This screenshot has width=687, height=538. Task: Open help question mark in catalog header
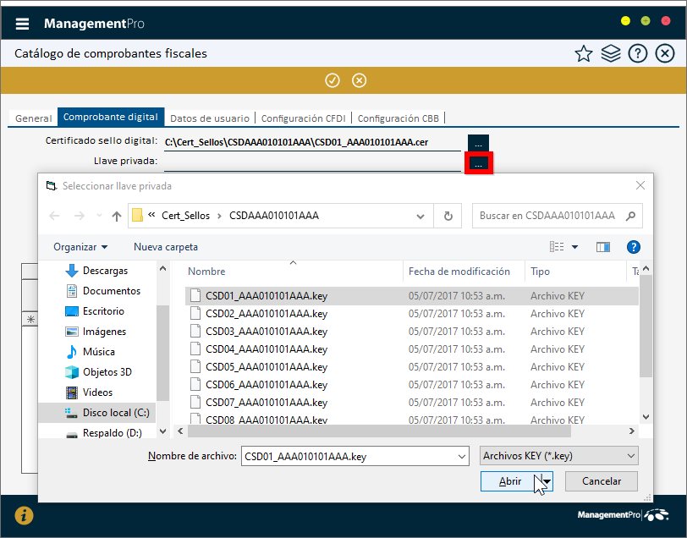[x=637, y=54]
